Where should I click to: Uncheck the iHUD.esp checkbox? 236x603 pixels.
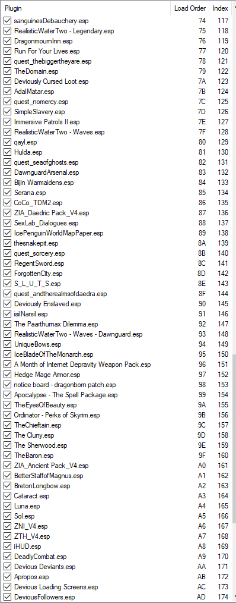(x=7, y=547)
